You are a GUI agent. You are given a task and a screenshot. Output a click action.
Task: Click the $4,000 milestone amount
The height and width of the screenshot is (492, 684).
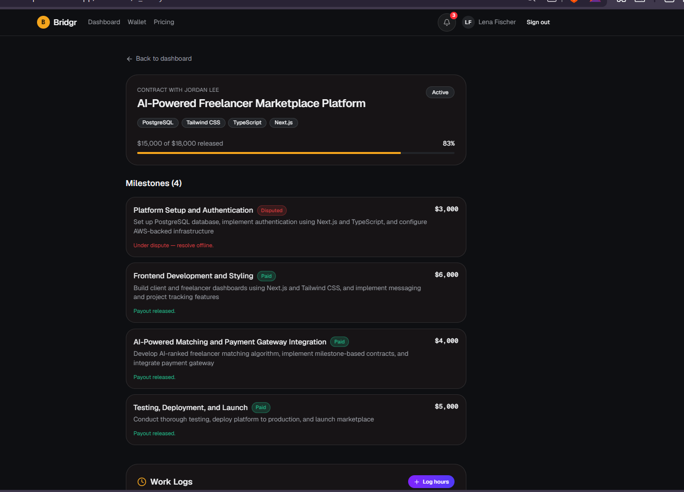click(x=447, y=341)
